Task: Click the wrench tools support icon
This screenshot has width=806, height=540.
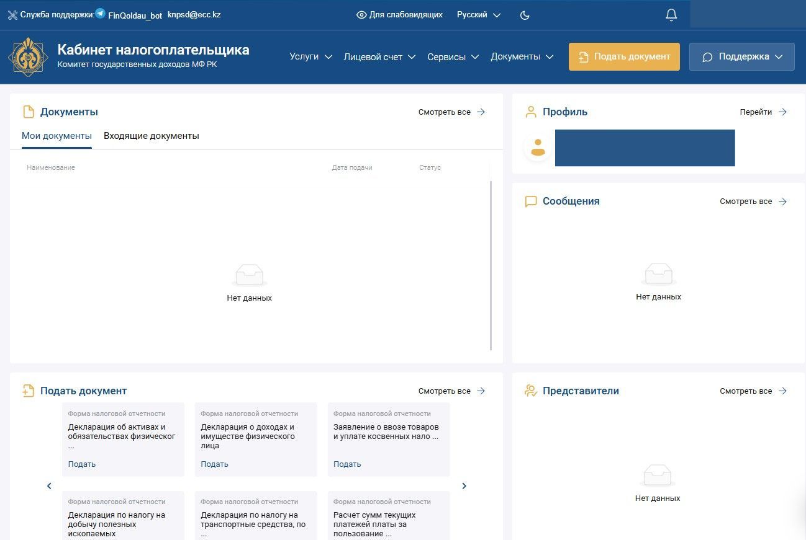Action: pos(12,15)
